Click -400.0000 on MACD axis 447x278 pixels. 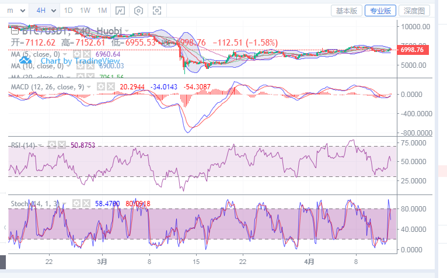pyautogui.click(x=417, y=114)
